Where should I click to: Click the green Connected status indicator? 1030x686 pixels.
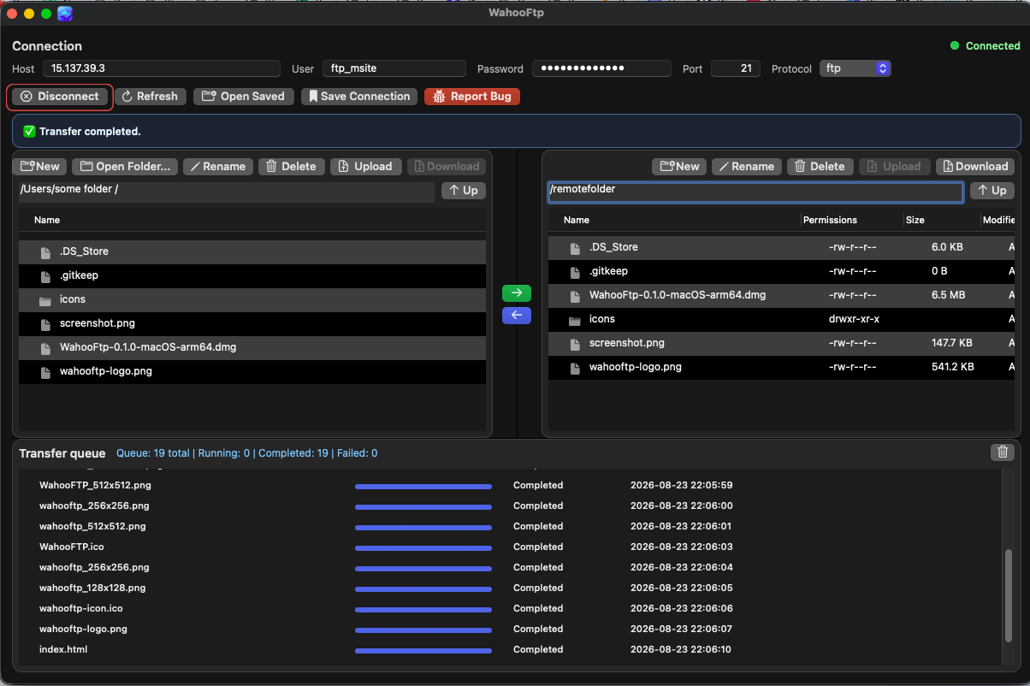955,46
